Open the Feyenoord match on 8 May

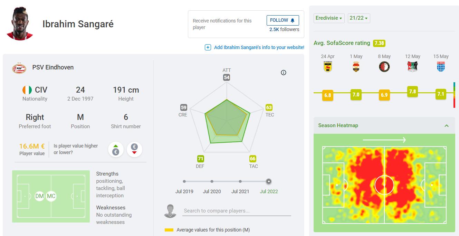click(384, 66)
